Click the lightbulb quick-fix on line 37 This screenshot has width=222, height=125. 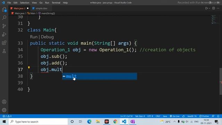click(x=29, y=68)
